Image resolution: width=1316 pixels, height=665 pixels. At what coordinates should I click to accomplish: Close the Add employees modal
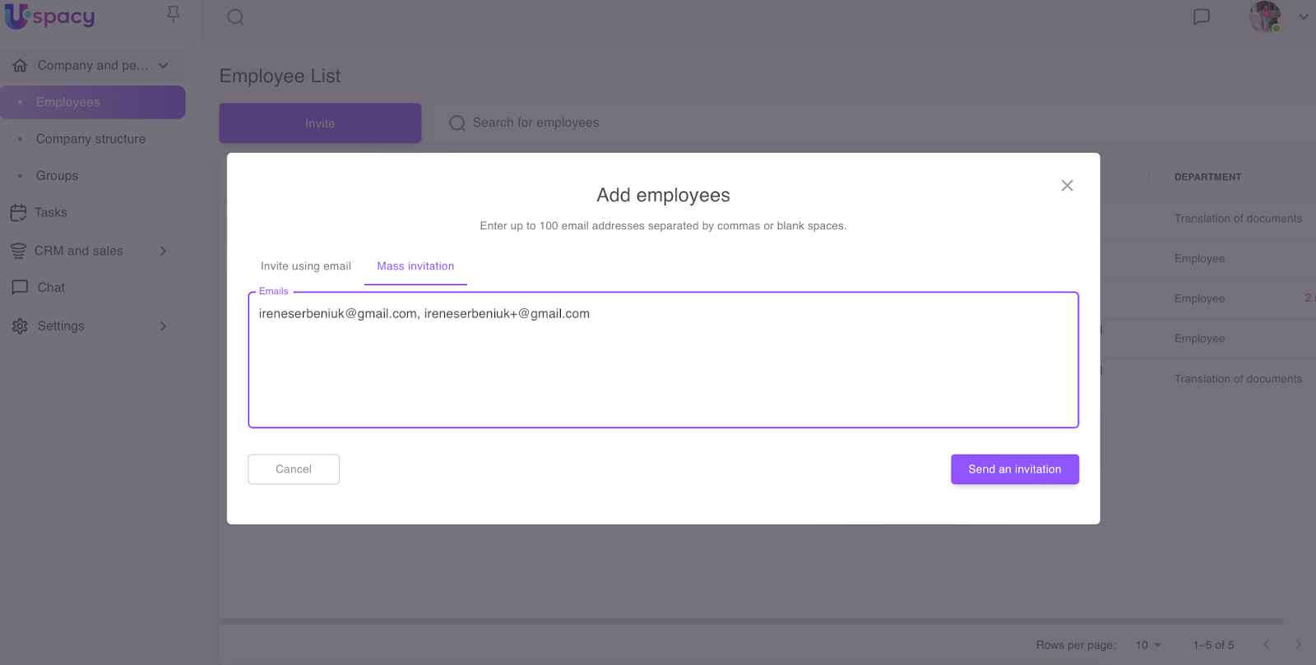click(1067, 186)
